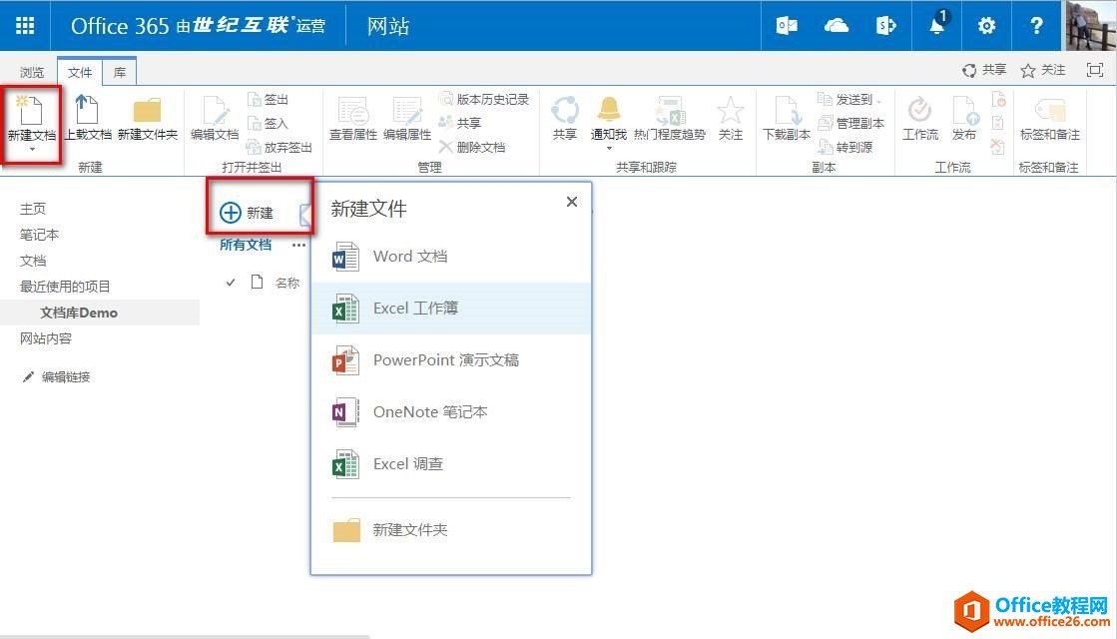Select 文档库Demo in the left navigation

(x=79, y=313)
